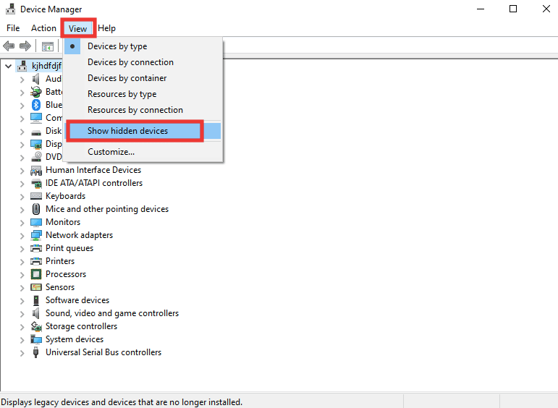Open the Action menu
The image size is (558, 408).
(x=43, y=28)
